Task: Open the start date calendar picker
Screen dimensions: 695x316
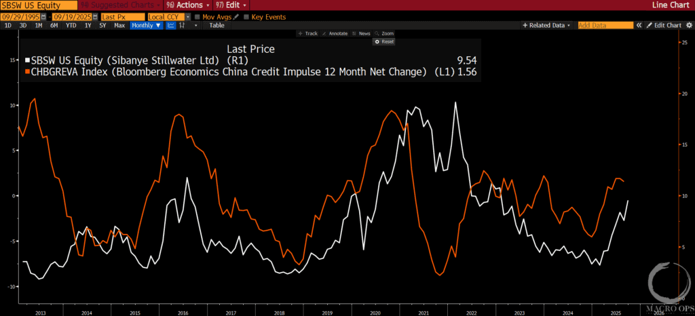Action: click(43, 17)
